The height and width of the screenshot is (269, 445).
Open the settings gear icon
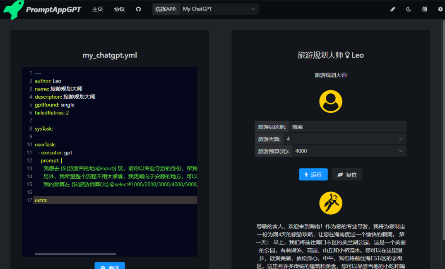tap(440, 9)
